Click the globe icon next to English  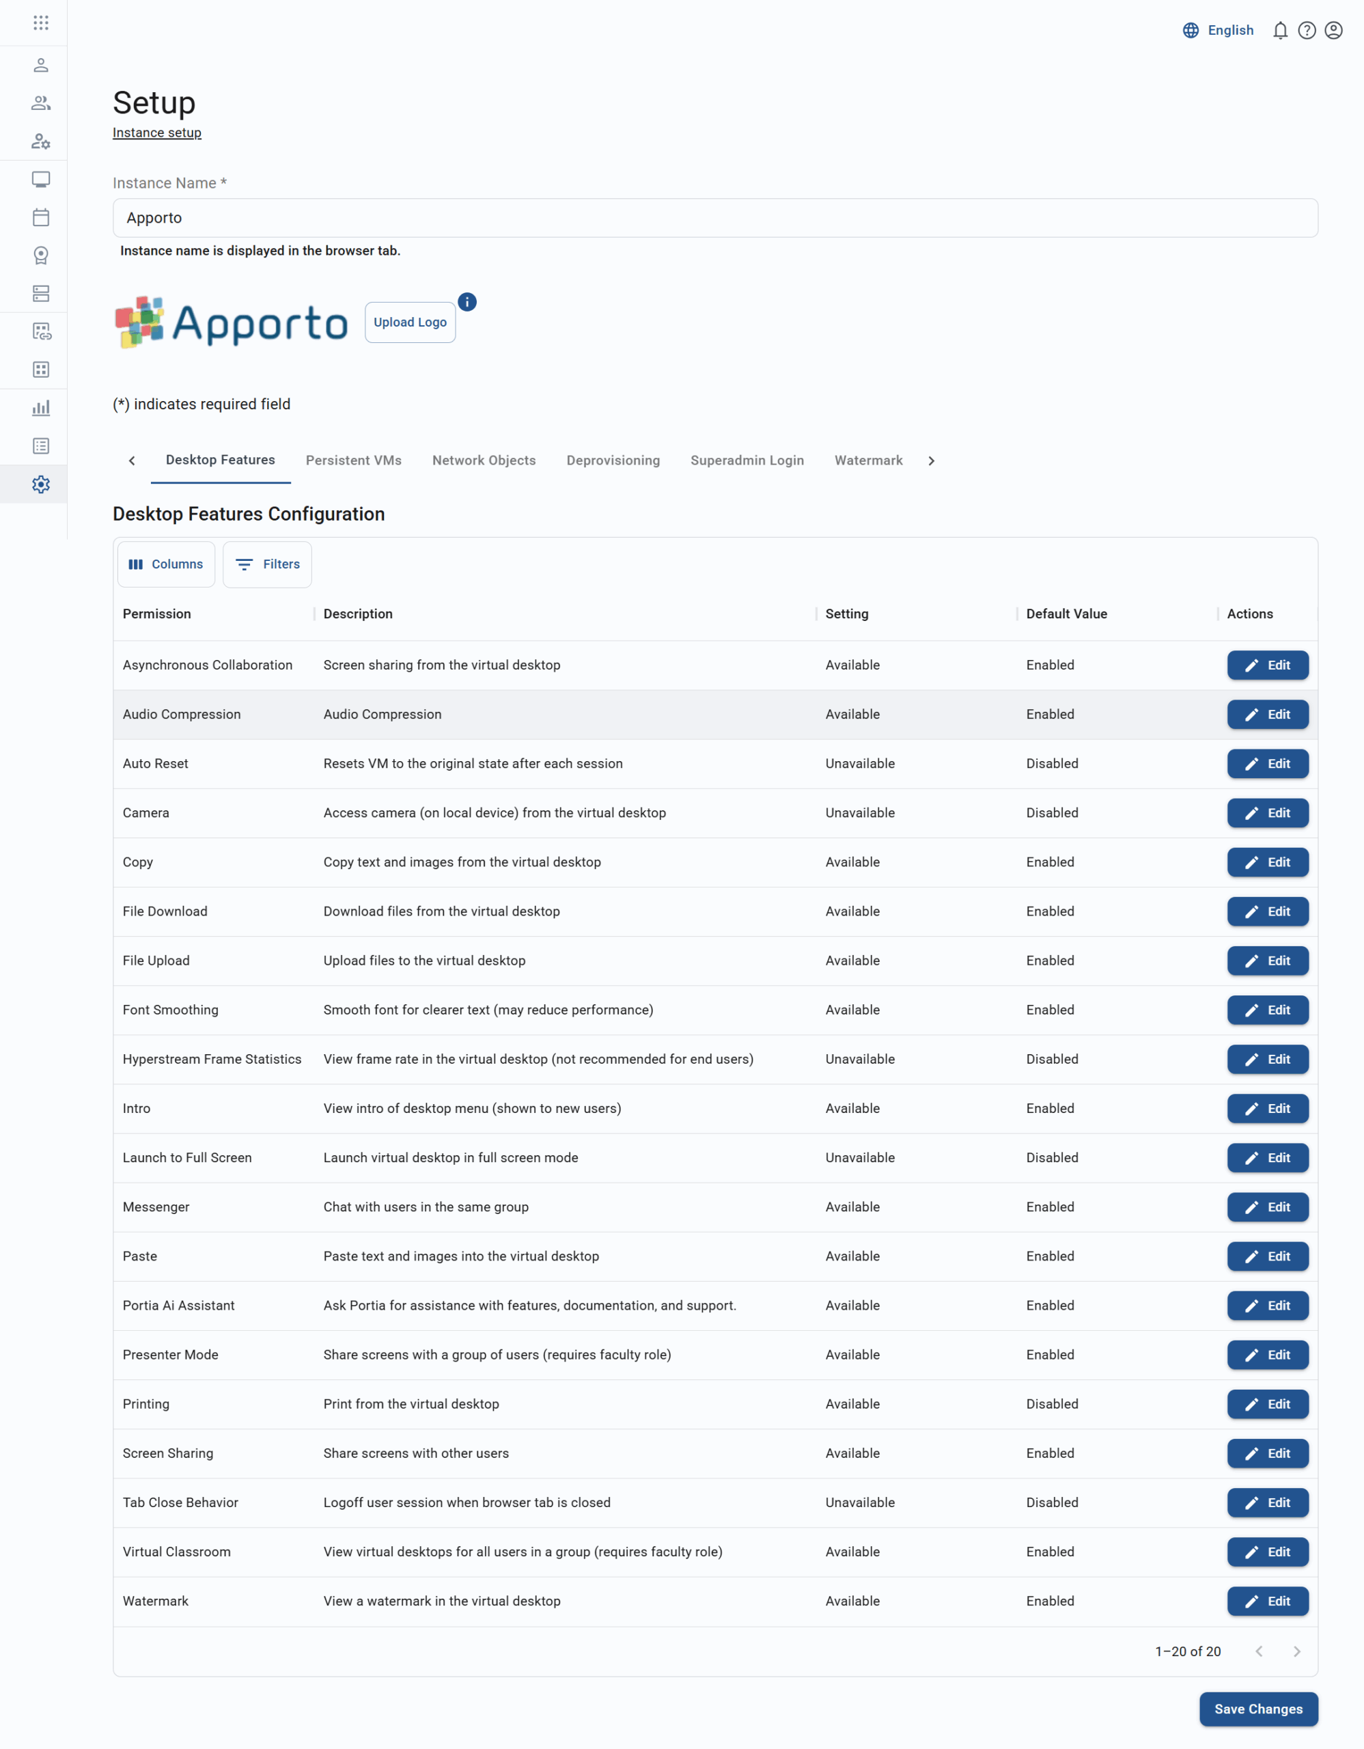1191,31
